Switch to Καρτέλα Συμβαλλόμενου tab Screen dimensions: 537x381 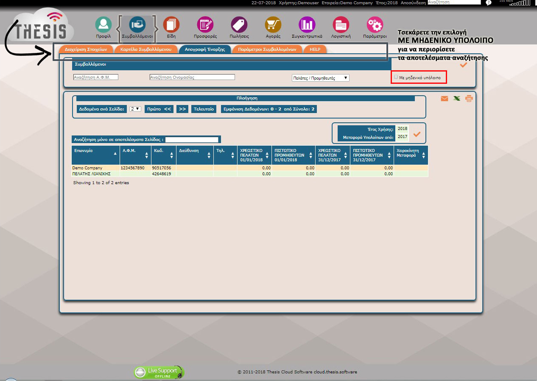(145, 49)
